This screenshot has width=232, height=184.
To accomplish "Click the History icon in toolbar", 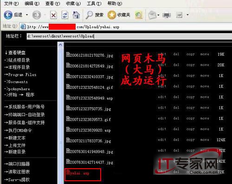I will click(x=139, y=15).
